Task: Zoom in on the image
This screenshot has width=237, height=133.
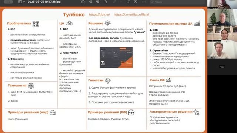Action: point(98,2)
